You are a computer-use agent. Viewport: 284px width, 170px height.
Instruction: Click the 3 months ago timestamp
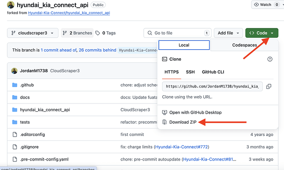pos(260,147)
